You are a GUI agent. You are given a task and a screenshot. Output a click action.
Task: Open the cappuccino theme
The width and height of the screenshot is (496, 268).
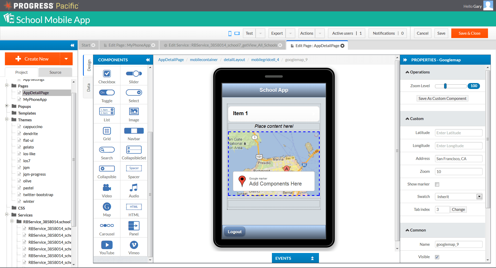click(33, 127)
